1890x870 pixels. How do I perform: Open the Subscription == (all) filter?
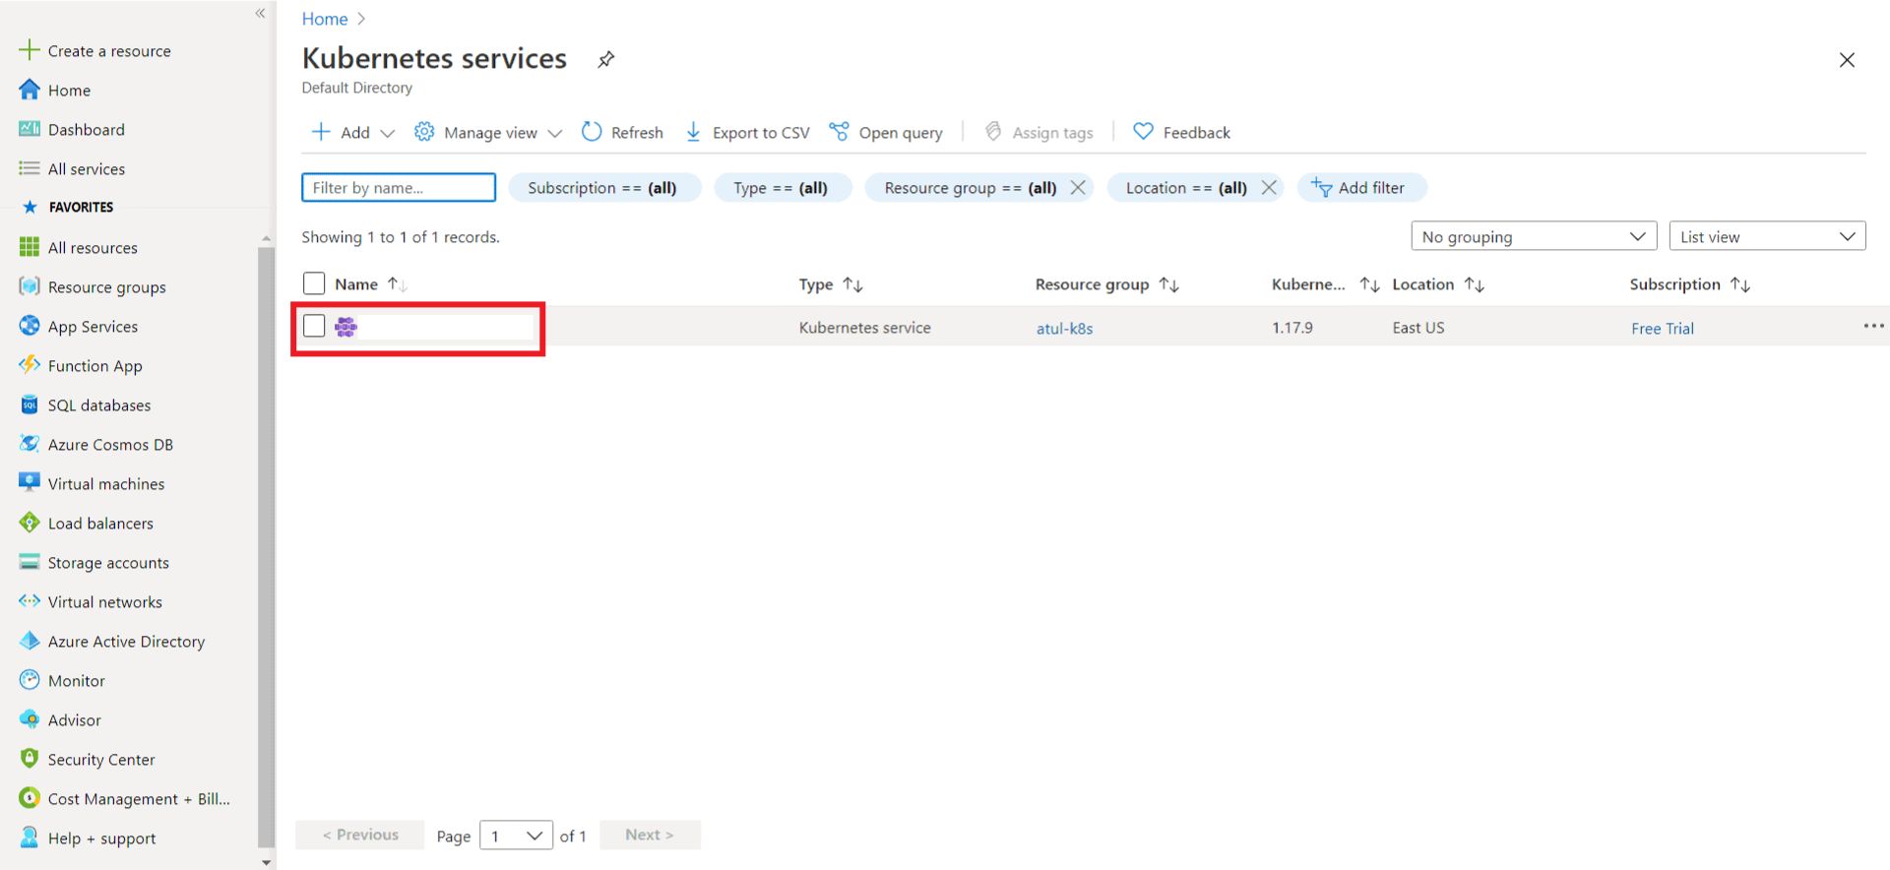[603, 187]
